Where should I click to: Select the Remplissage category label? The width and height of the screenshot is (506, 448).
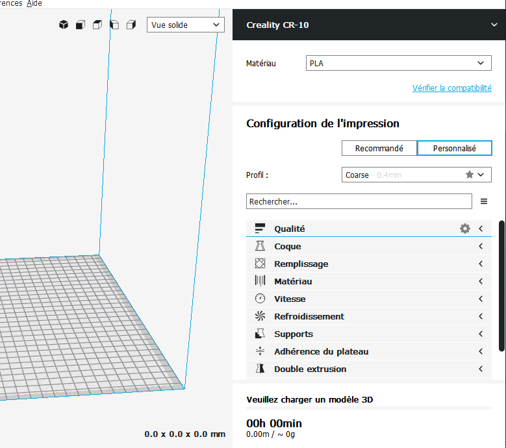pyautogui.click(x=301, y=264)
